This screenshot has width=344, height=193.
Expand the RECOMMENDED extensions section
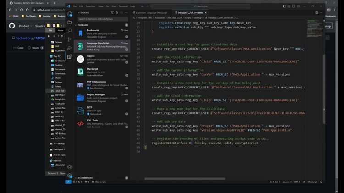pyautogui.click(x=84, y=178)
